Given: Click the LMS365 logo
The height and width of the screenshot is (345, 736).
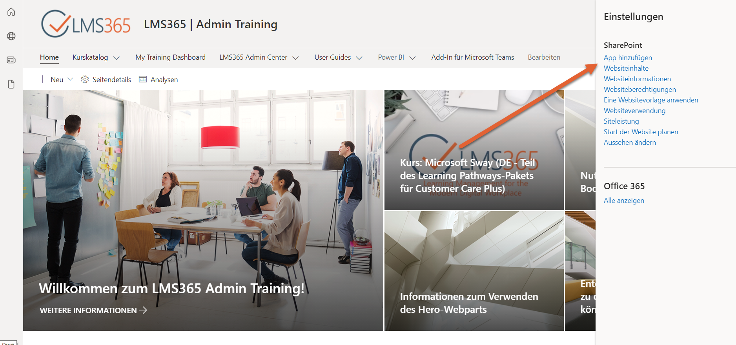Looking at the screenshot, I should click(x=86, y=24).
